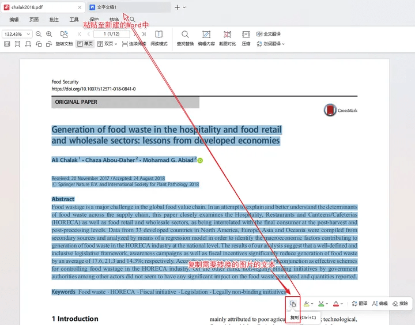Click the Compress (压缩) icon
The height and width of the screenshot is (325, 415).
tap(246, 38)
